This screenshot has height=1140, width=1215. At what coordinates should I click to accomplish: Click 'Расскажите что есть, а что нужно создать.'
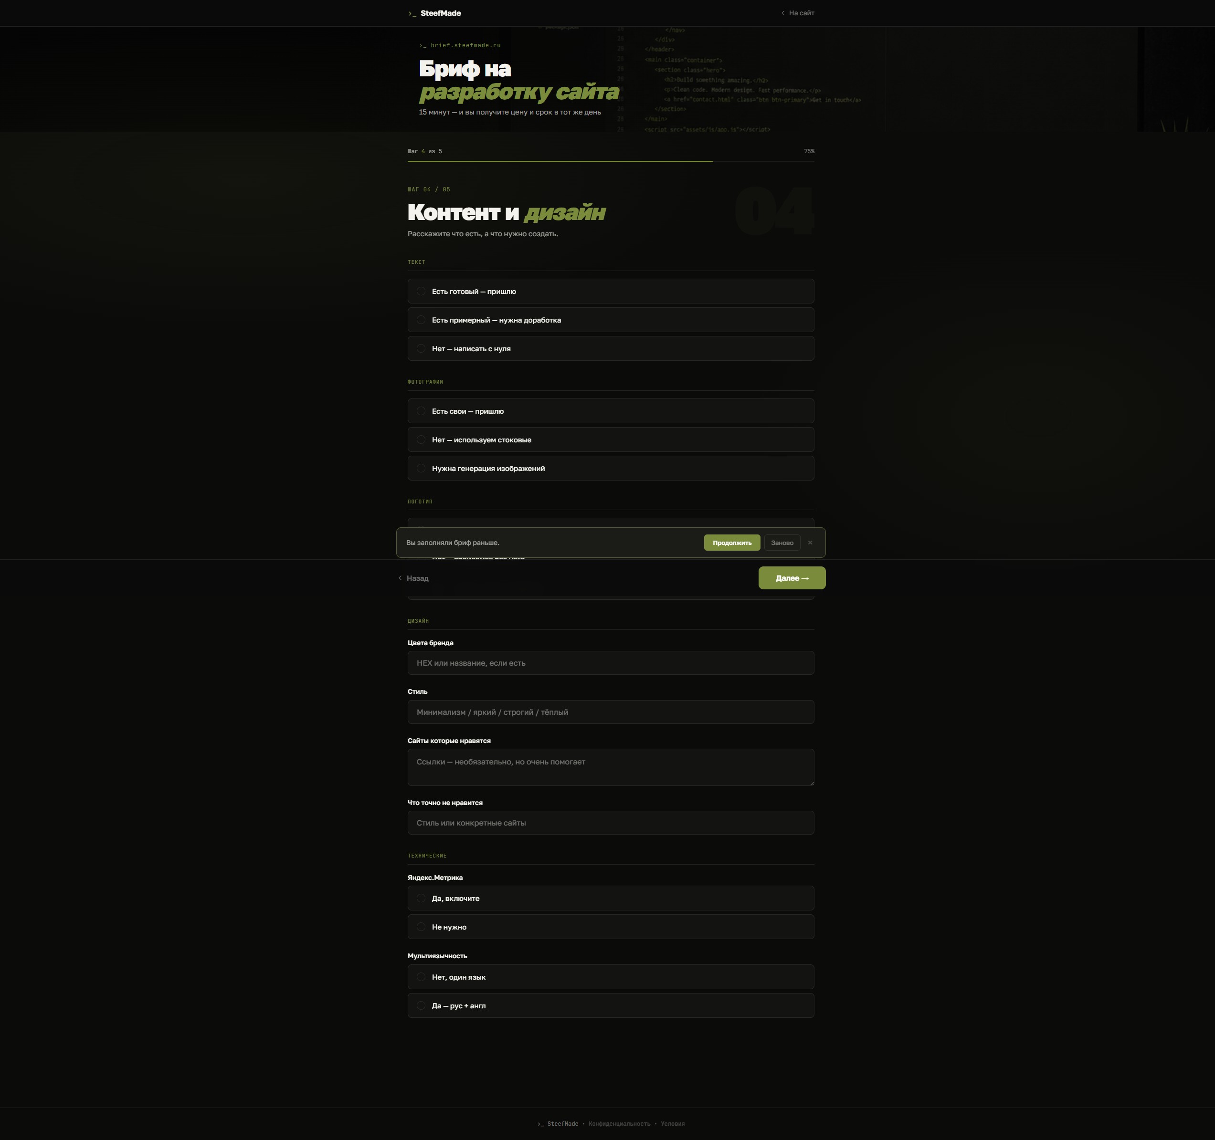483,234
